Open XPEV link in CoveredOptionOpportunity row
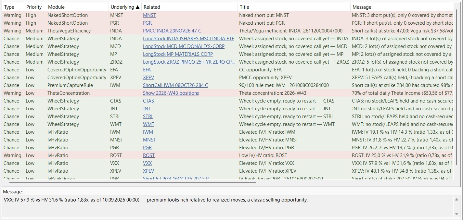Image resolution: width=463 pixels, height=220 pixels. [148, 78]
